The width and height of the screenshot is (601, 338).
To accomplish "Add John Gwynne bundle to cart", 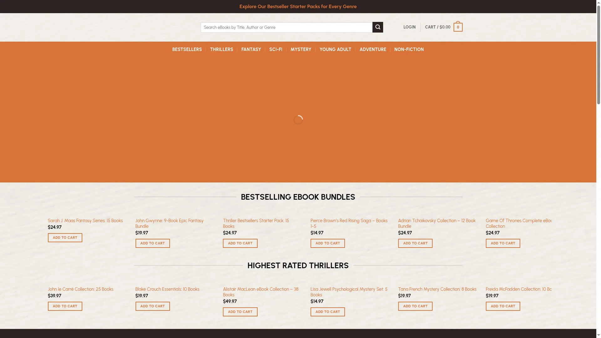I will (x=153, y=243).
